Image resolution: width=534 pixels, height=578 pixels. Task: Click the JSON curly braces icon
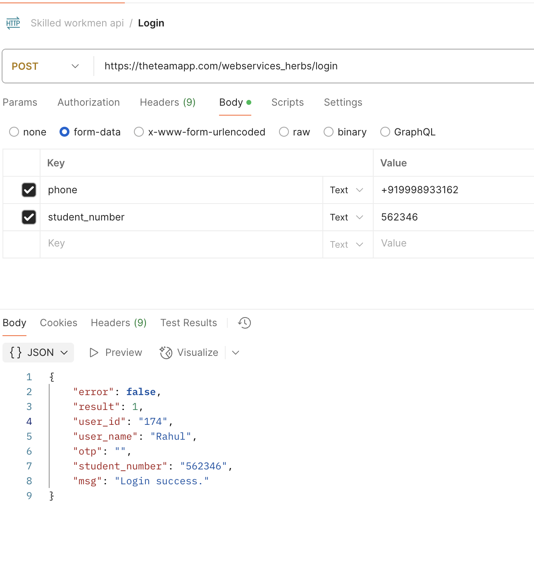[16, 353]
